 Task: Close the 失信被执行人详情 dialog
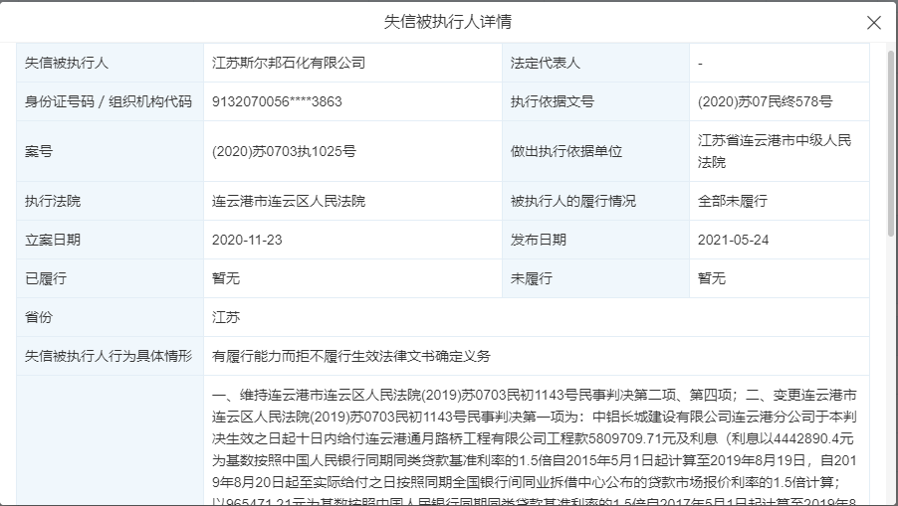tap(873, 22)
